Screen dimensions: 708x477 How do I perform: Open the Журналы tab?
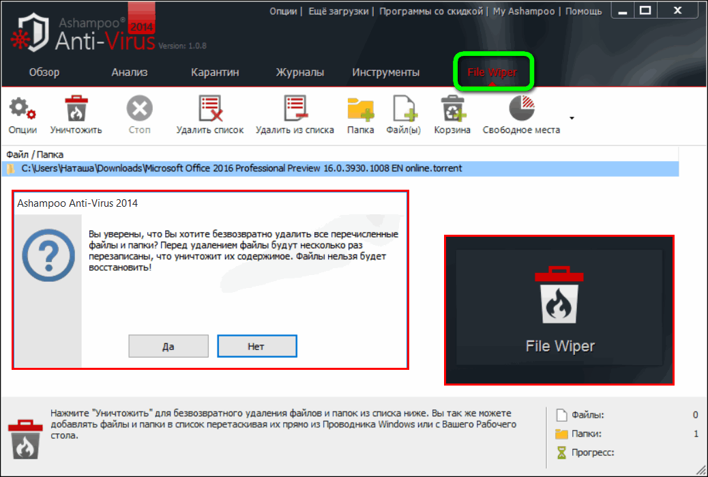pyautogui.click(x=300, y=72)
